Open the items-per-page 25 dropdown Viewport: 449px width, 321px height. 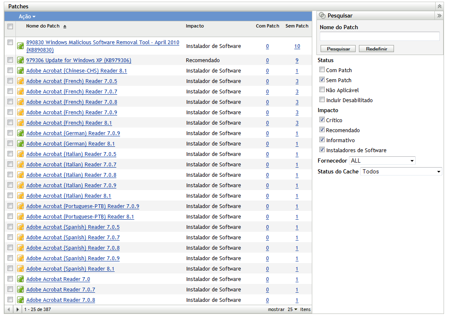(x=292, y=309)
